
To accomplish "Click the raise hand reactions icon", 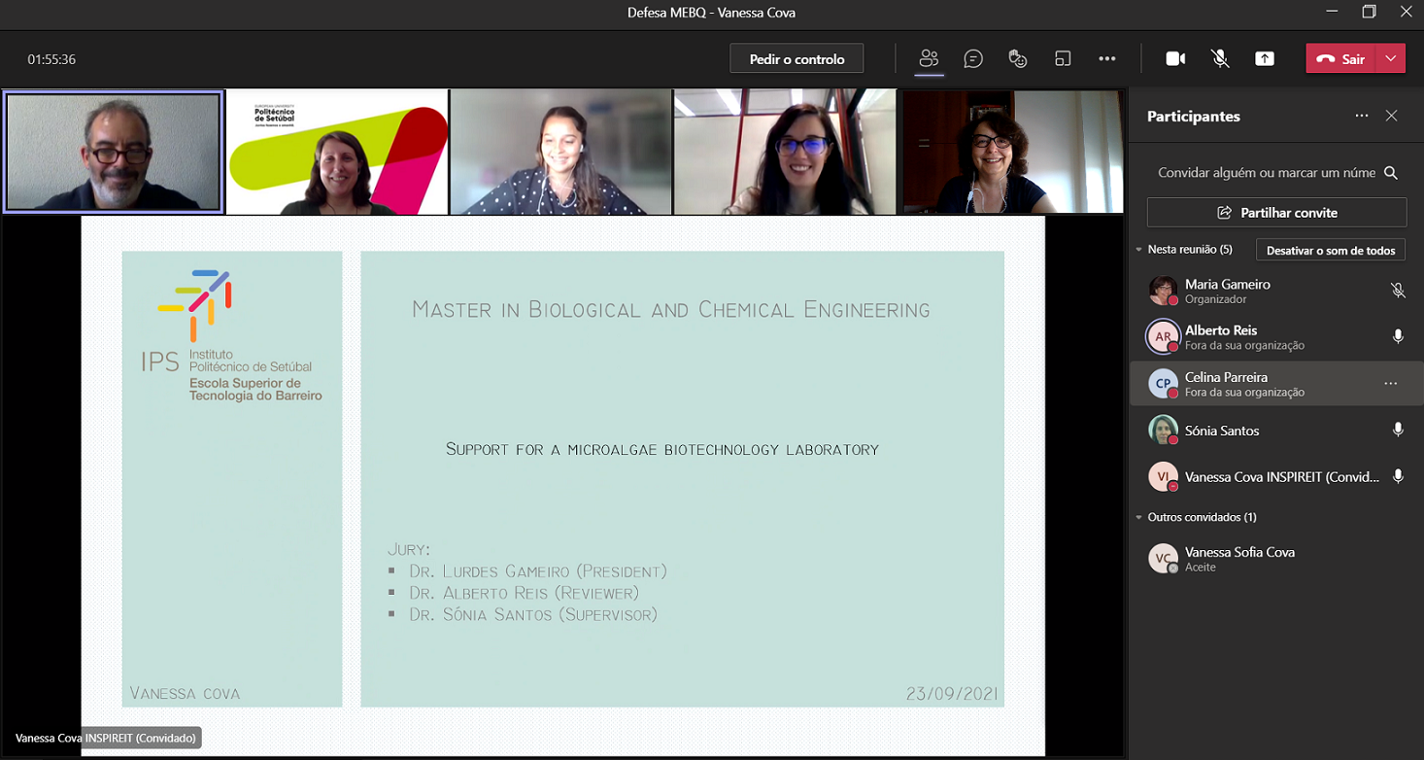I will click(x=1018, y=58).
